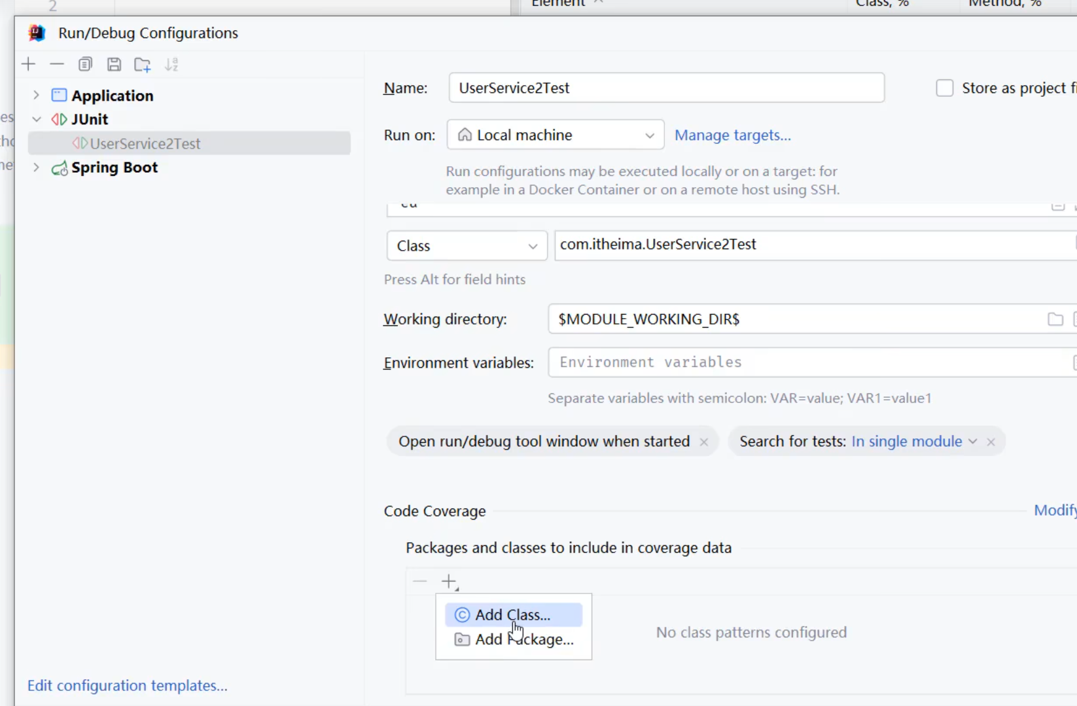
Task: Click the Create New Folder icon
Action: pos(142,64)
